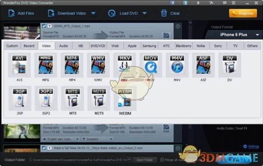The width and height of the screenshot is (263, 166).
Task: Toggle T icon for Mater's Tall Tales
Action: [49, 148]
